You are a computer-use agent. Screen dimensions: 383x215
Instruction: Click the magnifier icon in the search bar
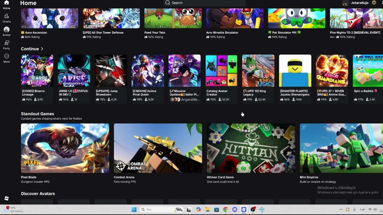coord(168,3)
